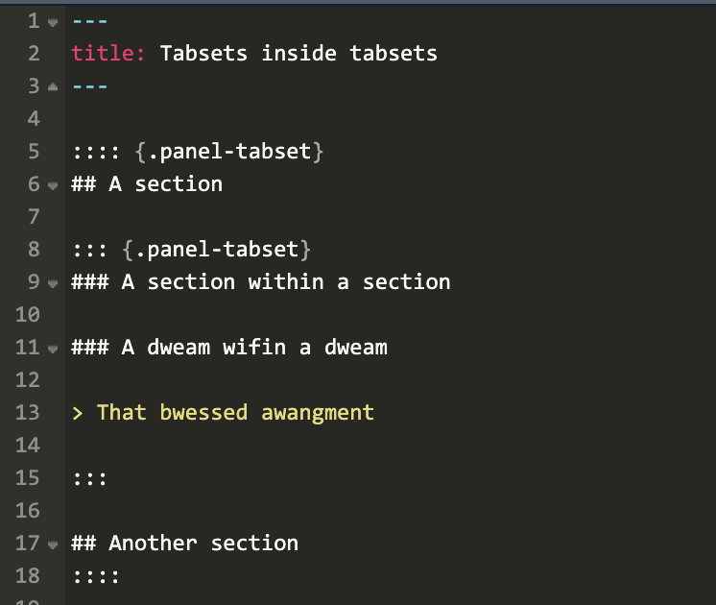Click ".panel-tabset" on the three-colon div line
This screenshot has height=605, width=716.
pos(215,250)
